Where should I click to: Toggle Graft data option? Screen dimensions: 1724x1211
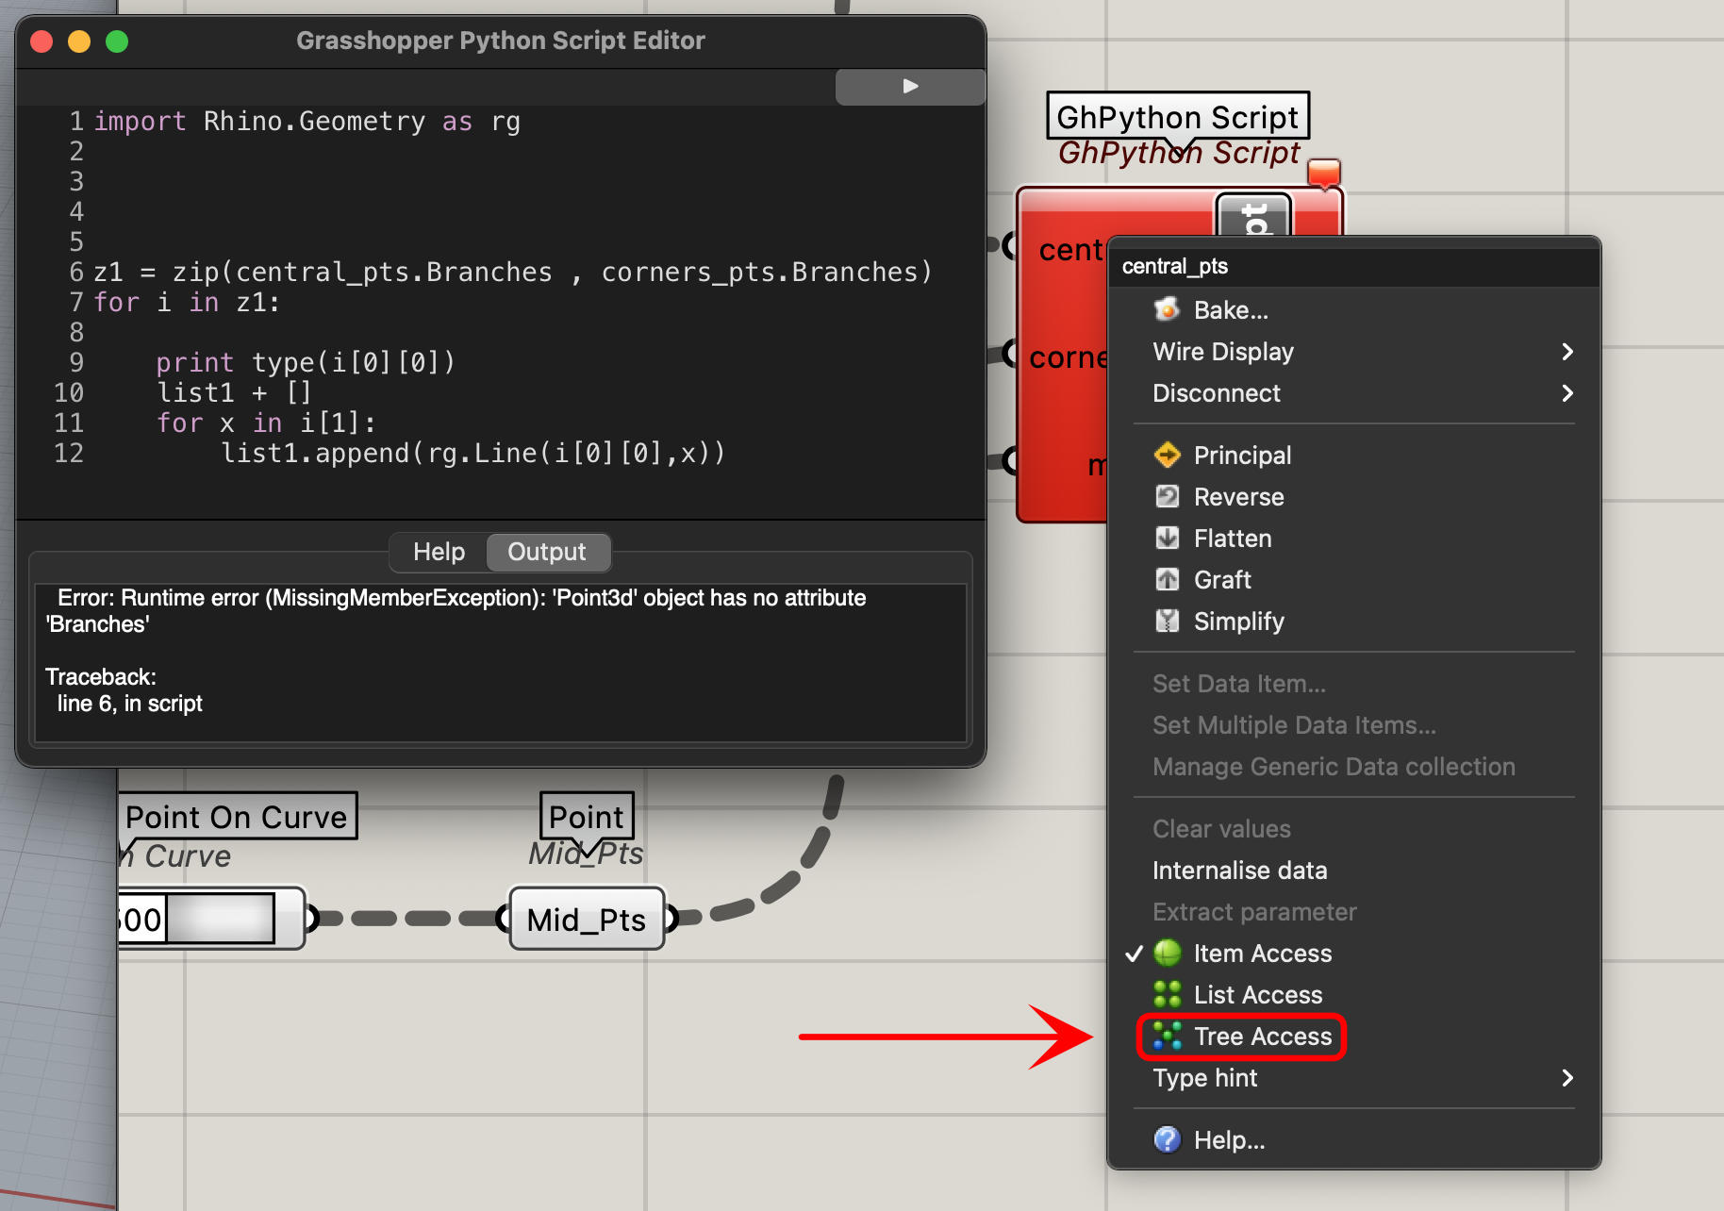[1353, 579]
